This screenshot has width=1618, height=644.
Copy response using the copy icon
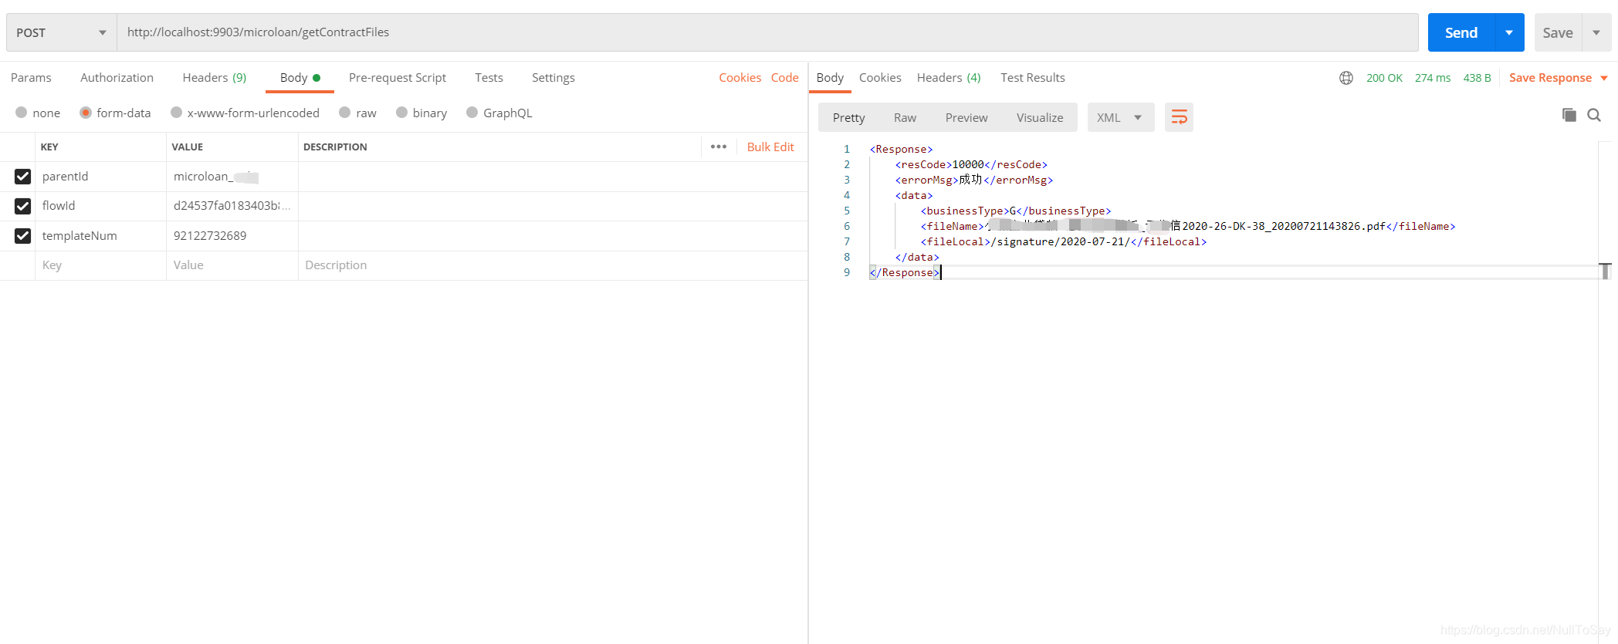1569,115
